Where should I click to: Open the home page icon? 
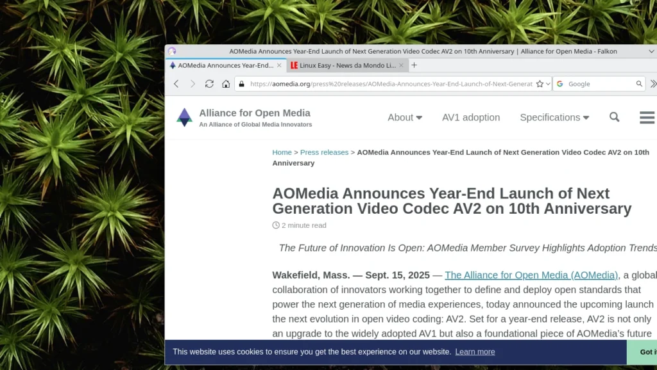click(225, 83)
